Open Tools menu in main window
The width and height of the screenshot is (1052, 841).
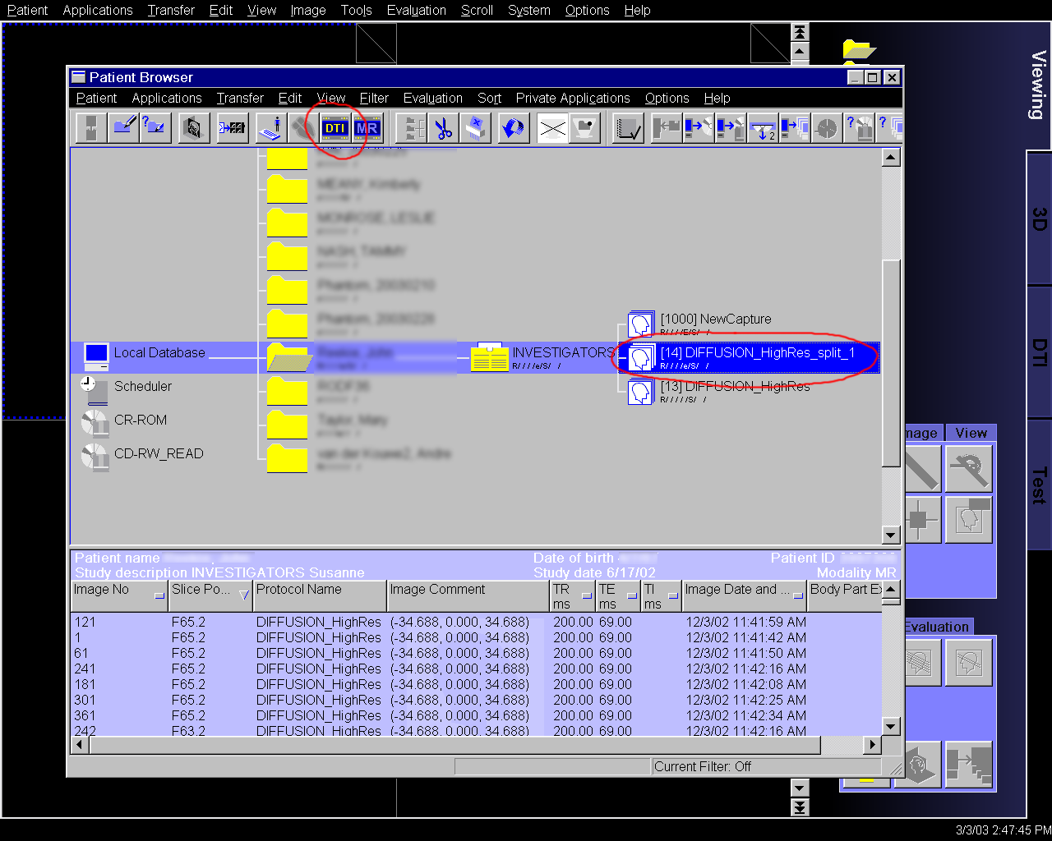(x=356, y=11)
